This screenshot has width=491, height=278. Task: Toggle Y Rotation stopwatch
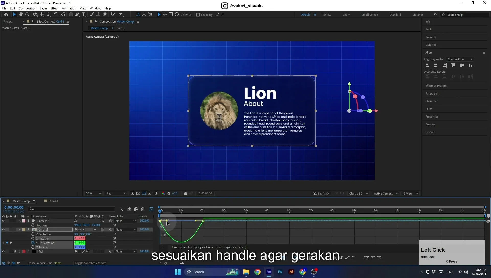pyautogui.click(x=33, y=243)
